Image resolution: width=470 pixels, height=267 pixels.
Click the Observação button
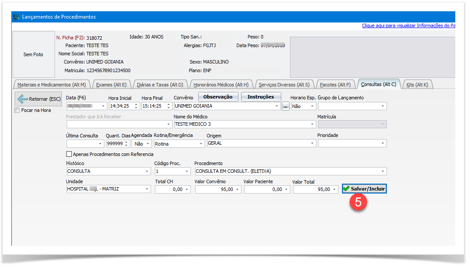pyautogui.click(x=218, y=97)
